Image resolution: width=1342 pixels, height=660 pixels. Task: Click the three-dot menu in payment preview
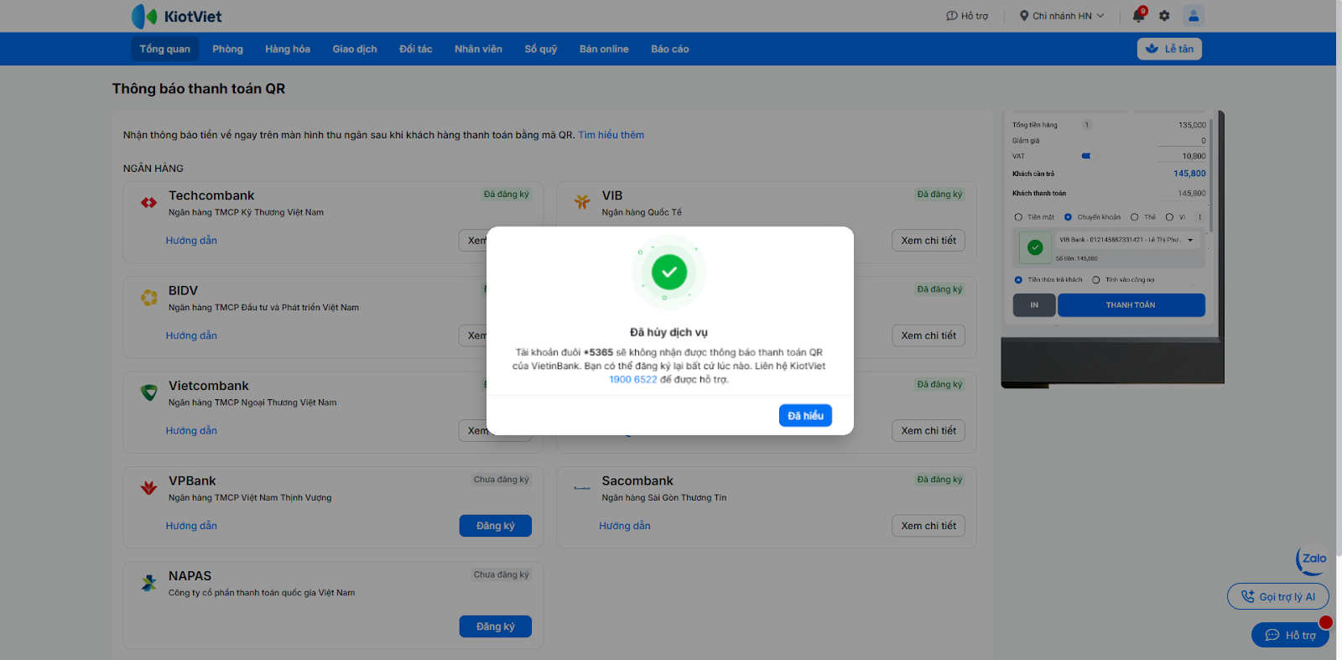point(1199,217)
